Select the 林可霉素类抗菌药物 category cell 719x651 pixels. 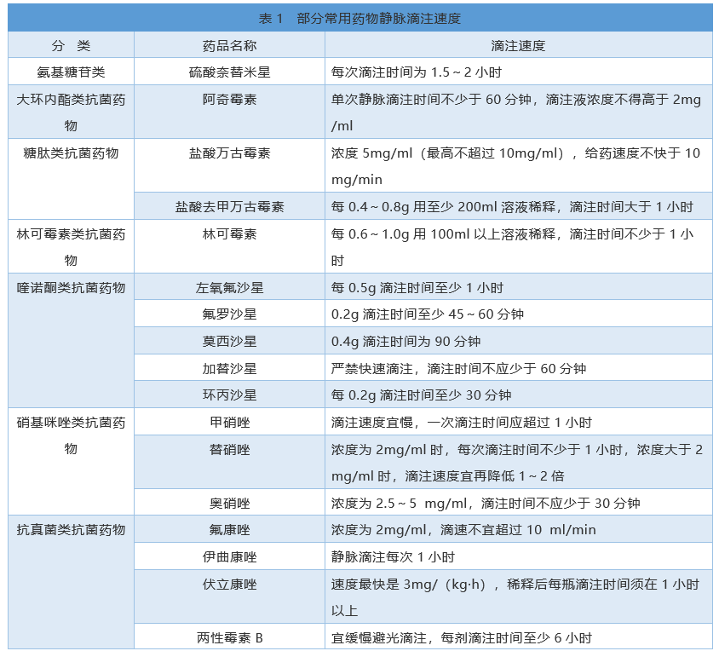click(71, 246)
